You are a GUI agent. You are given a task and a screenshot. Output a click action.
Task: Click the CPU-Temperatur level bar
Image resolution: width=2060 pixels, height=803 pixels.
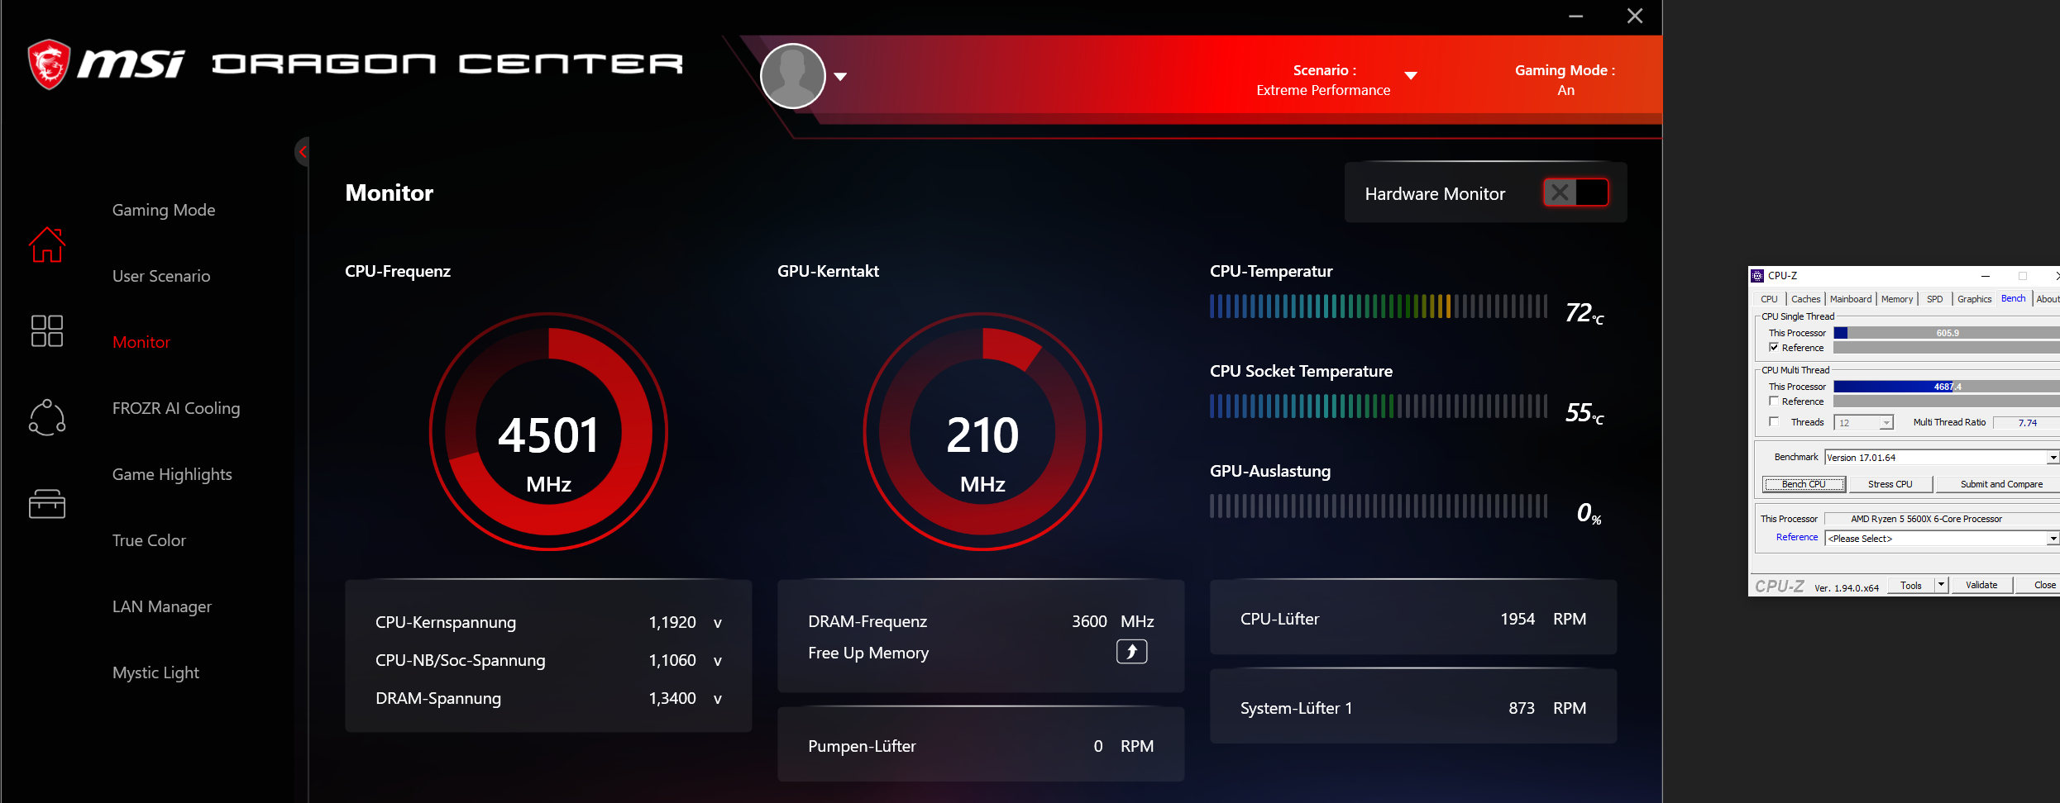point(1378,306)
